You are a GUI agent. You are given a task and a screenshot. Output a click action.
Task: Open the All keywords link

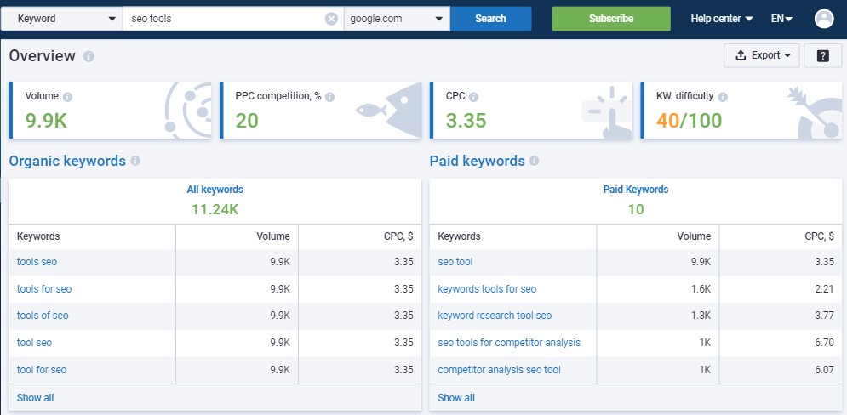(215, 190)
